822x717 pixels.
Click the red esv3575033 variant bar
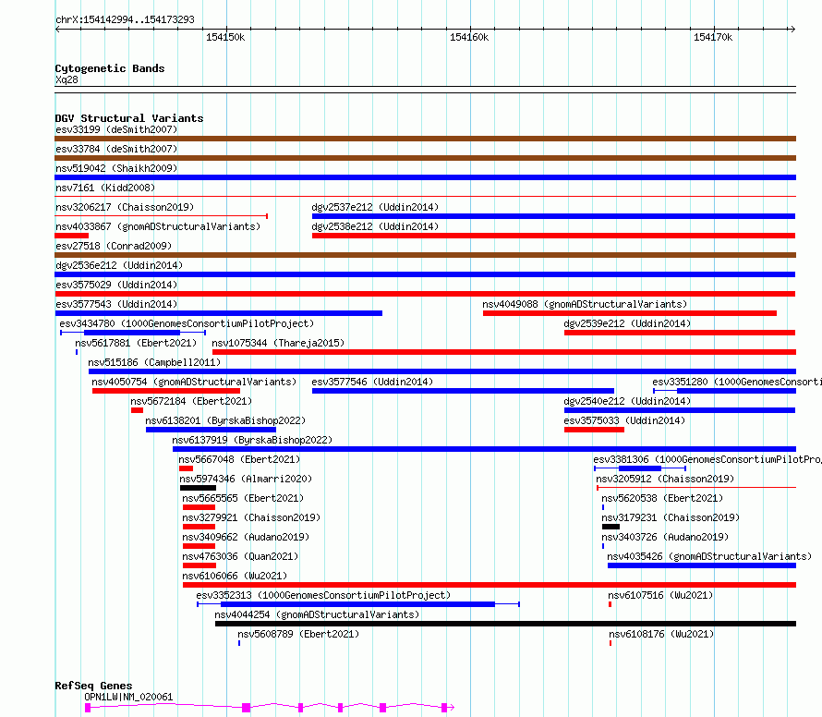click(594, 430)
